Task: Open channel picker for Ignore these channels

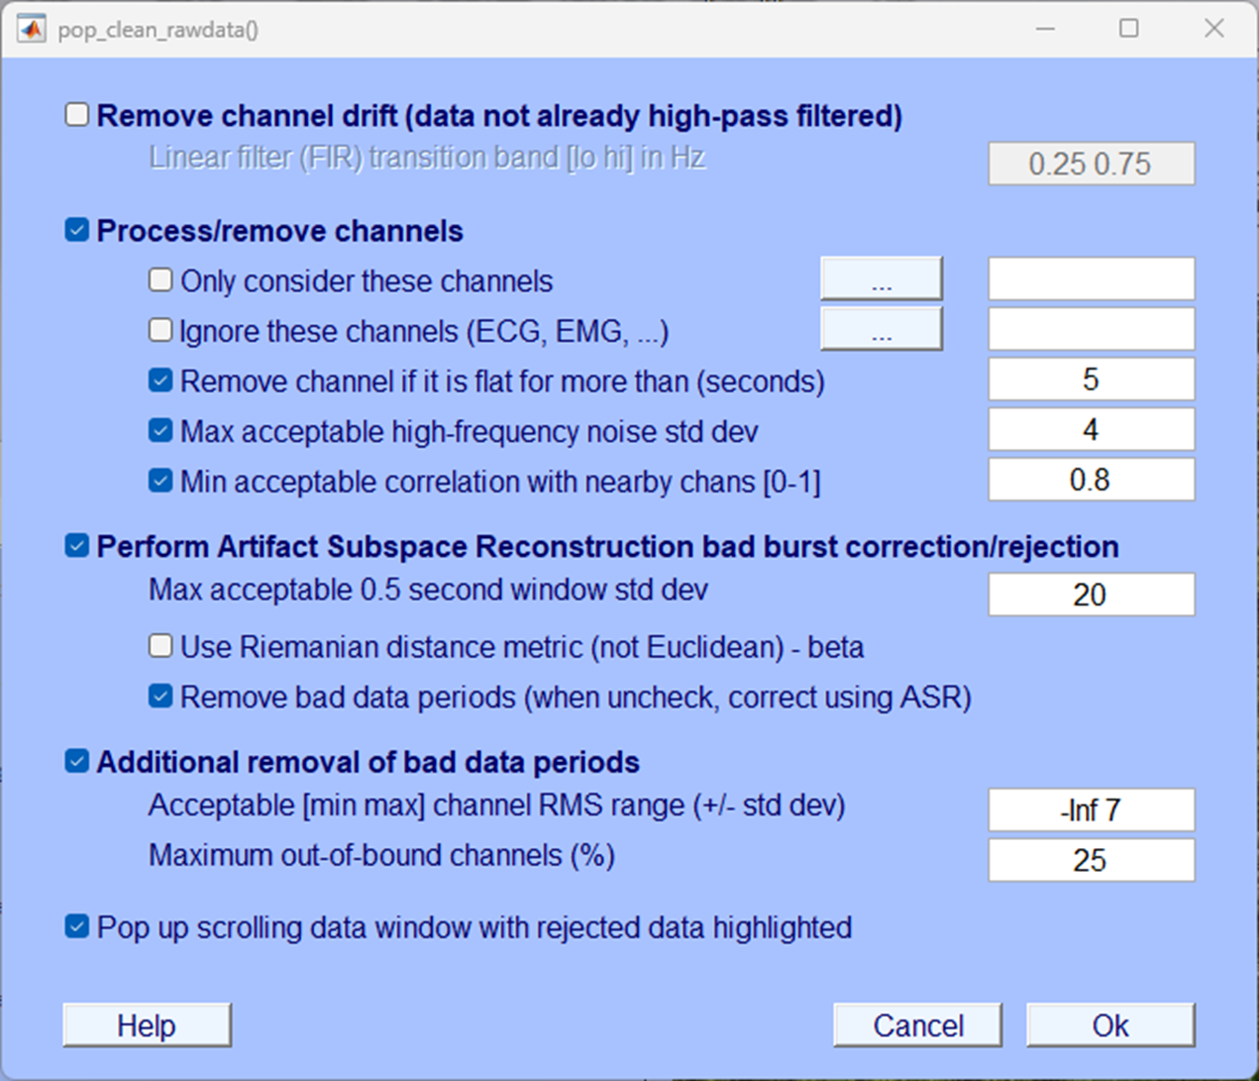Action: [881, 329]
